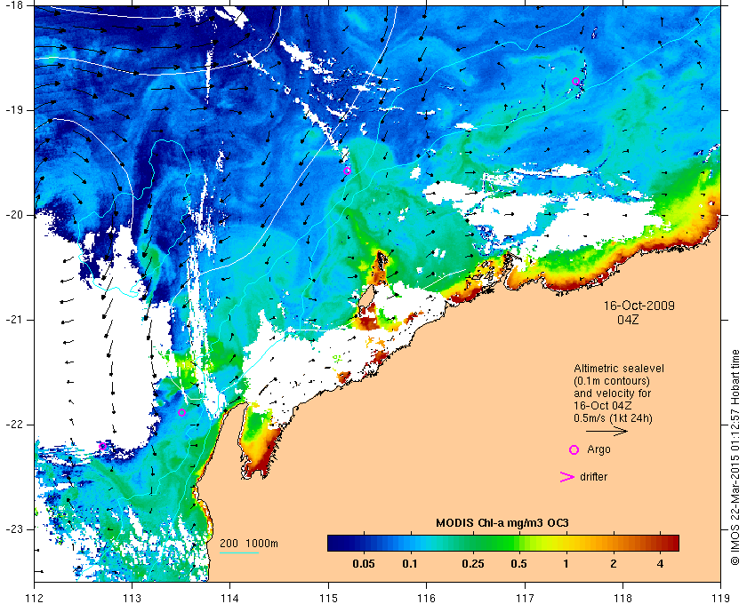
Task: Click the latitude axis label -18
Action: point(14,5)
